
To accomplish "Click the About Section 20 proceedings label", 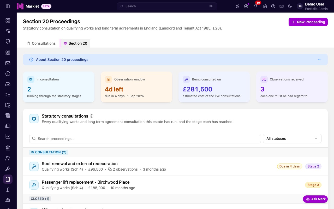I will tap(62, 60).
